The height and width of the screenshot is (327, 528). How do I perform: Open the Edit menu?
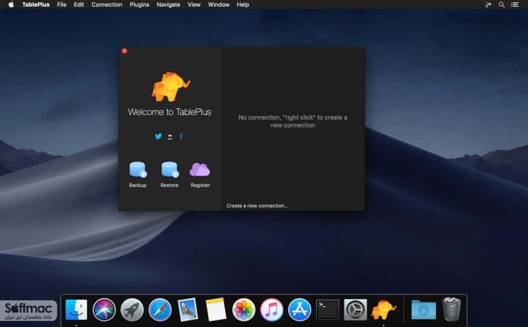pos(79,5)
